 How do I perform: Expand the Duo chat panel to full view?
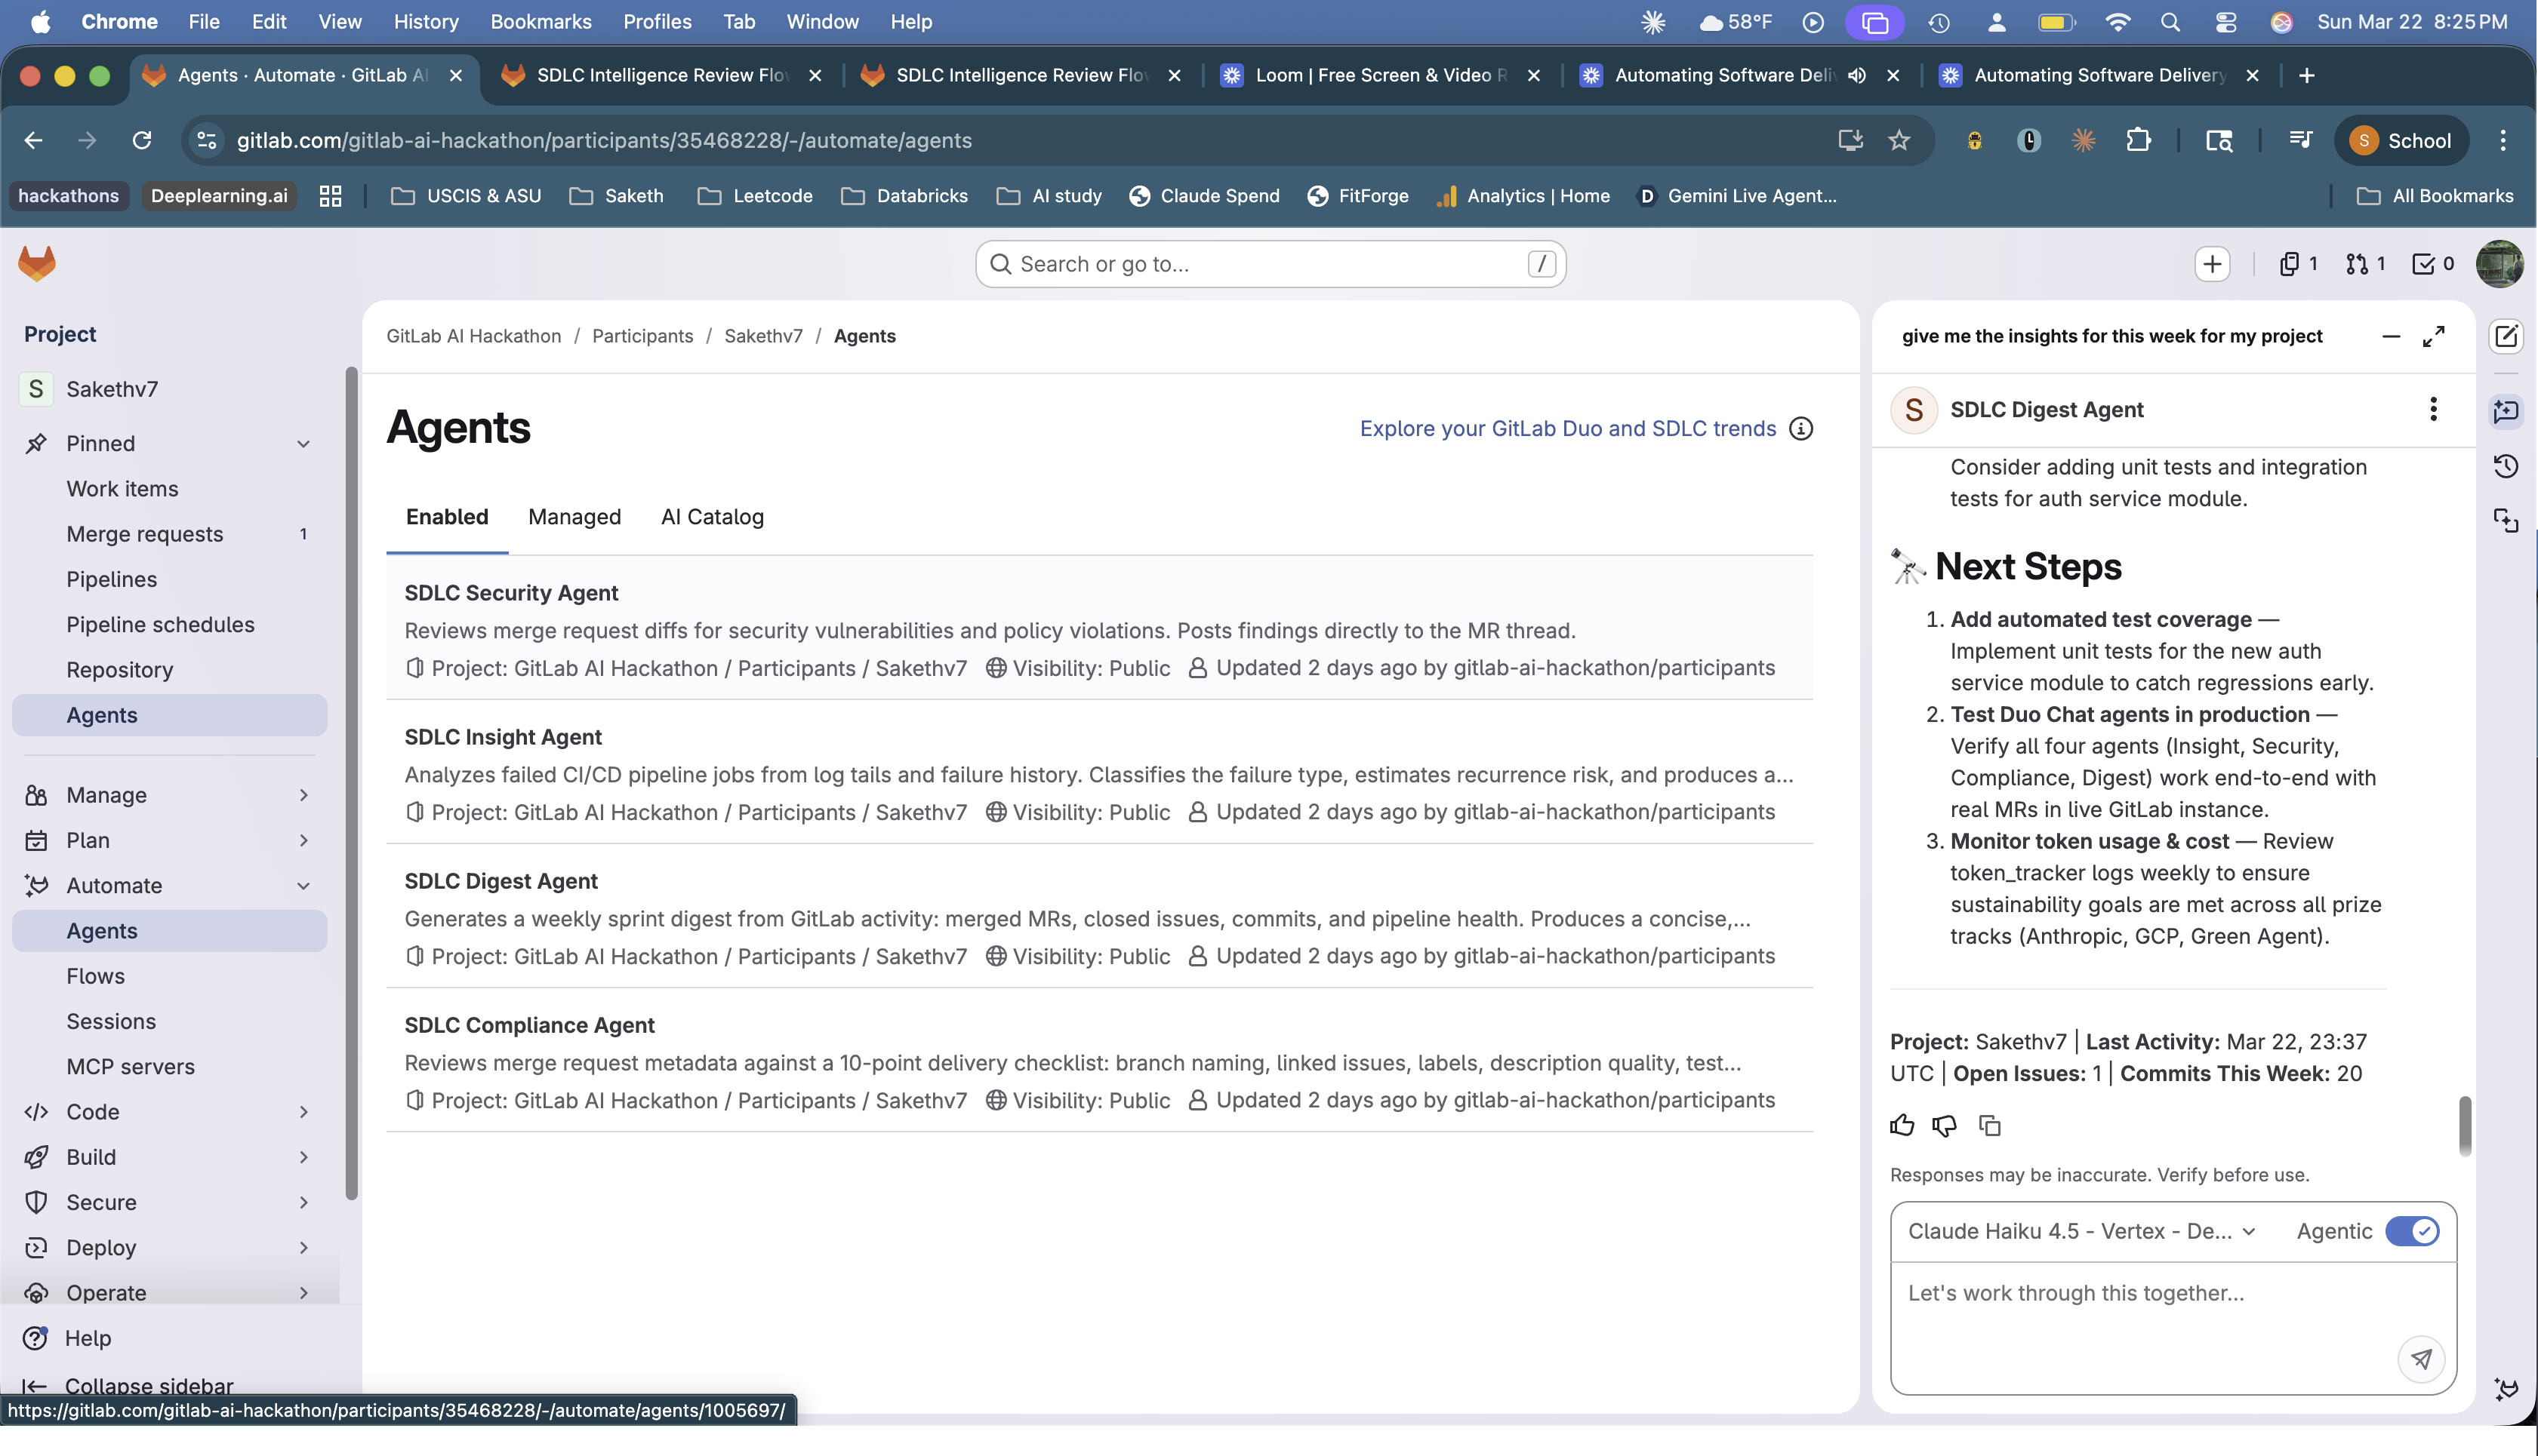click(x=2434, y=337)
